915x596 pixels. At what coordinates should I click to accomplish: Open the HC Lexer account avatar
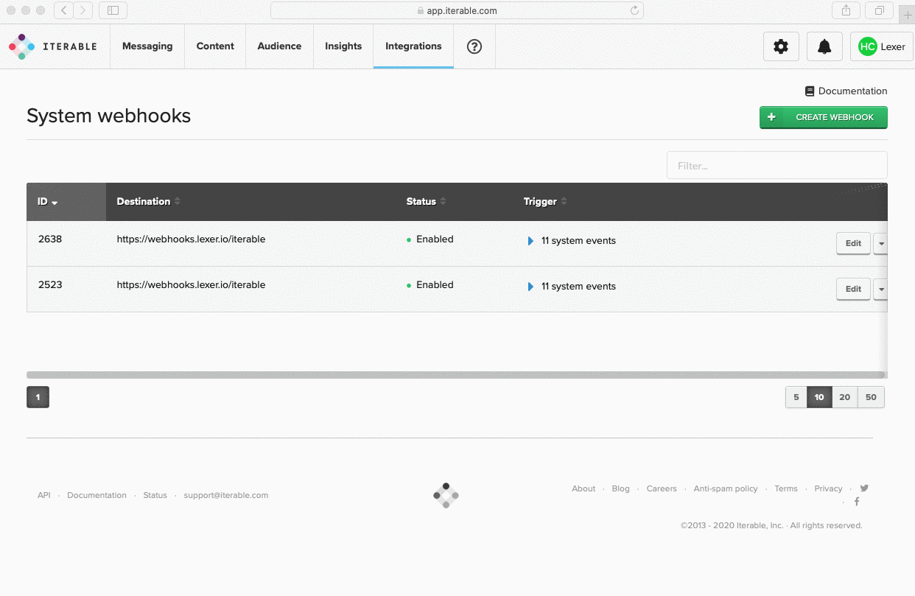(882, 46)
